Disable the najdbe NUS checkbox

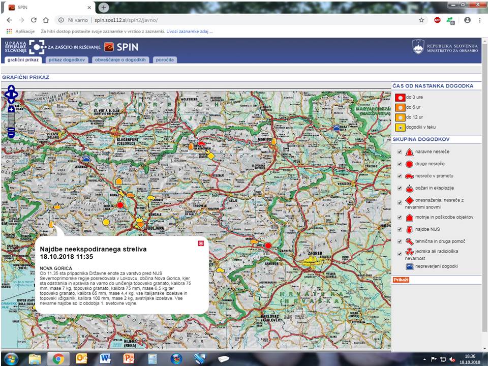point(400,229)
